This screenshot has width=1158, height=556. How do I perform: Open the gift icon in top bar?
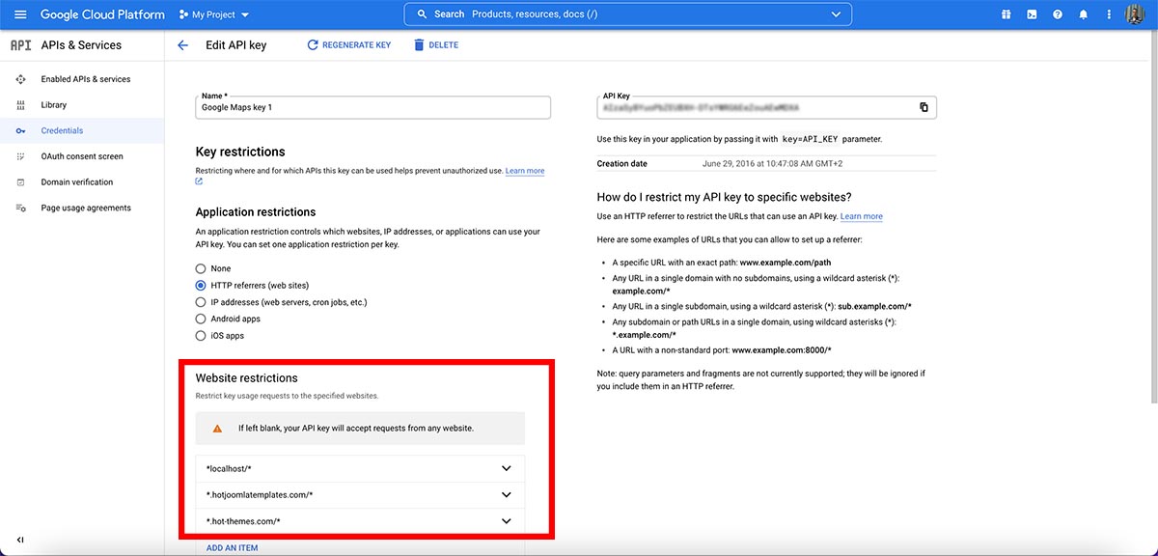(x=1006, y=14)
